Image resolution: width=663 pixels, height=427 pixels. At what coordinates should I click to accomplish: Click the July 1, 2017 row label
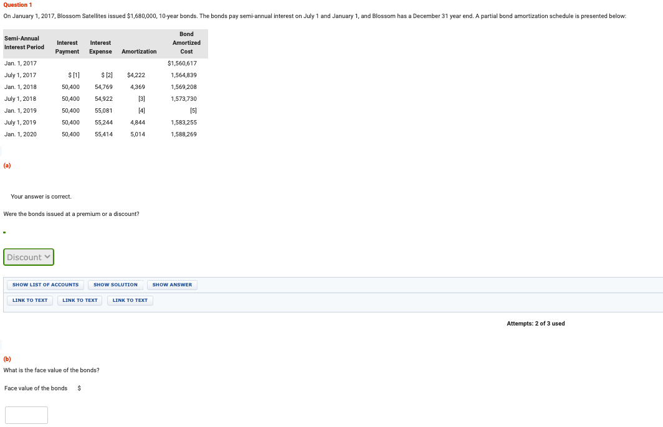pos(21,75)
